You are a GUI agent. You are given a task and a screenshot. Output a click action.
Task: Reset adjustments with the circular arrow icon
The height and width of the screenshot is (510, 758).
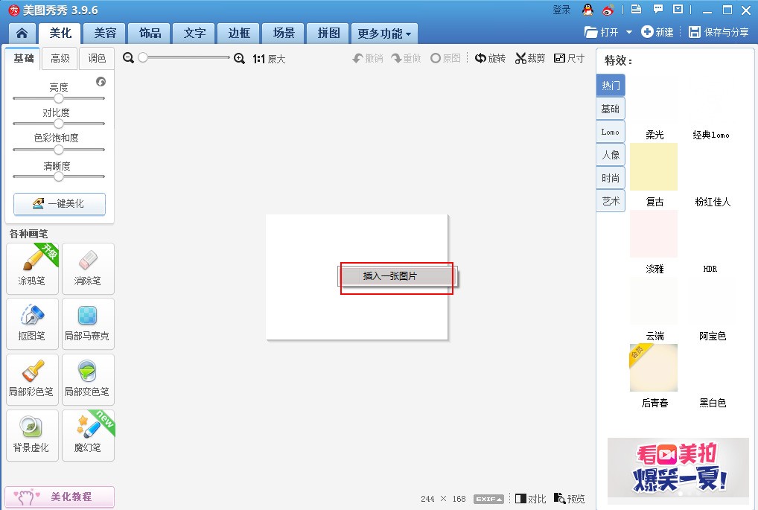[101, 82]
